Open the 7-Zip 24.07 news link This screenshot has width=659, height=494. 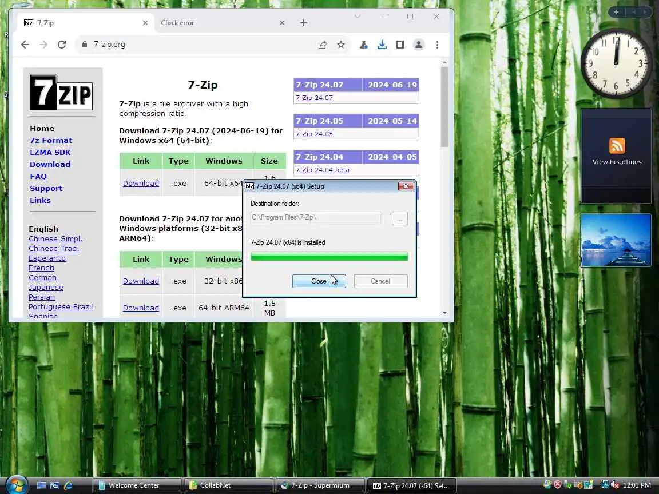314,98
